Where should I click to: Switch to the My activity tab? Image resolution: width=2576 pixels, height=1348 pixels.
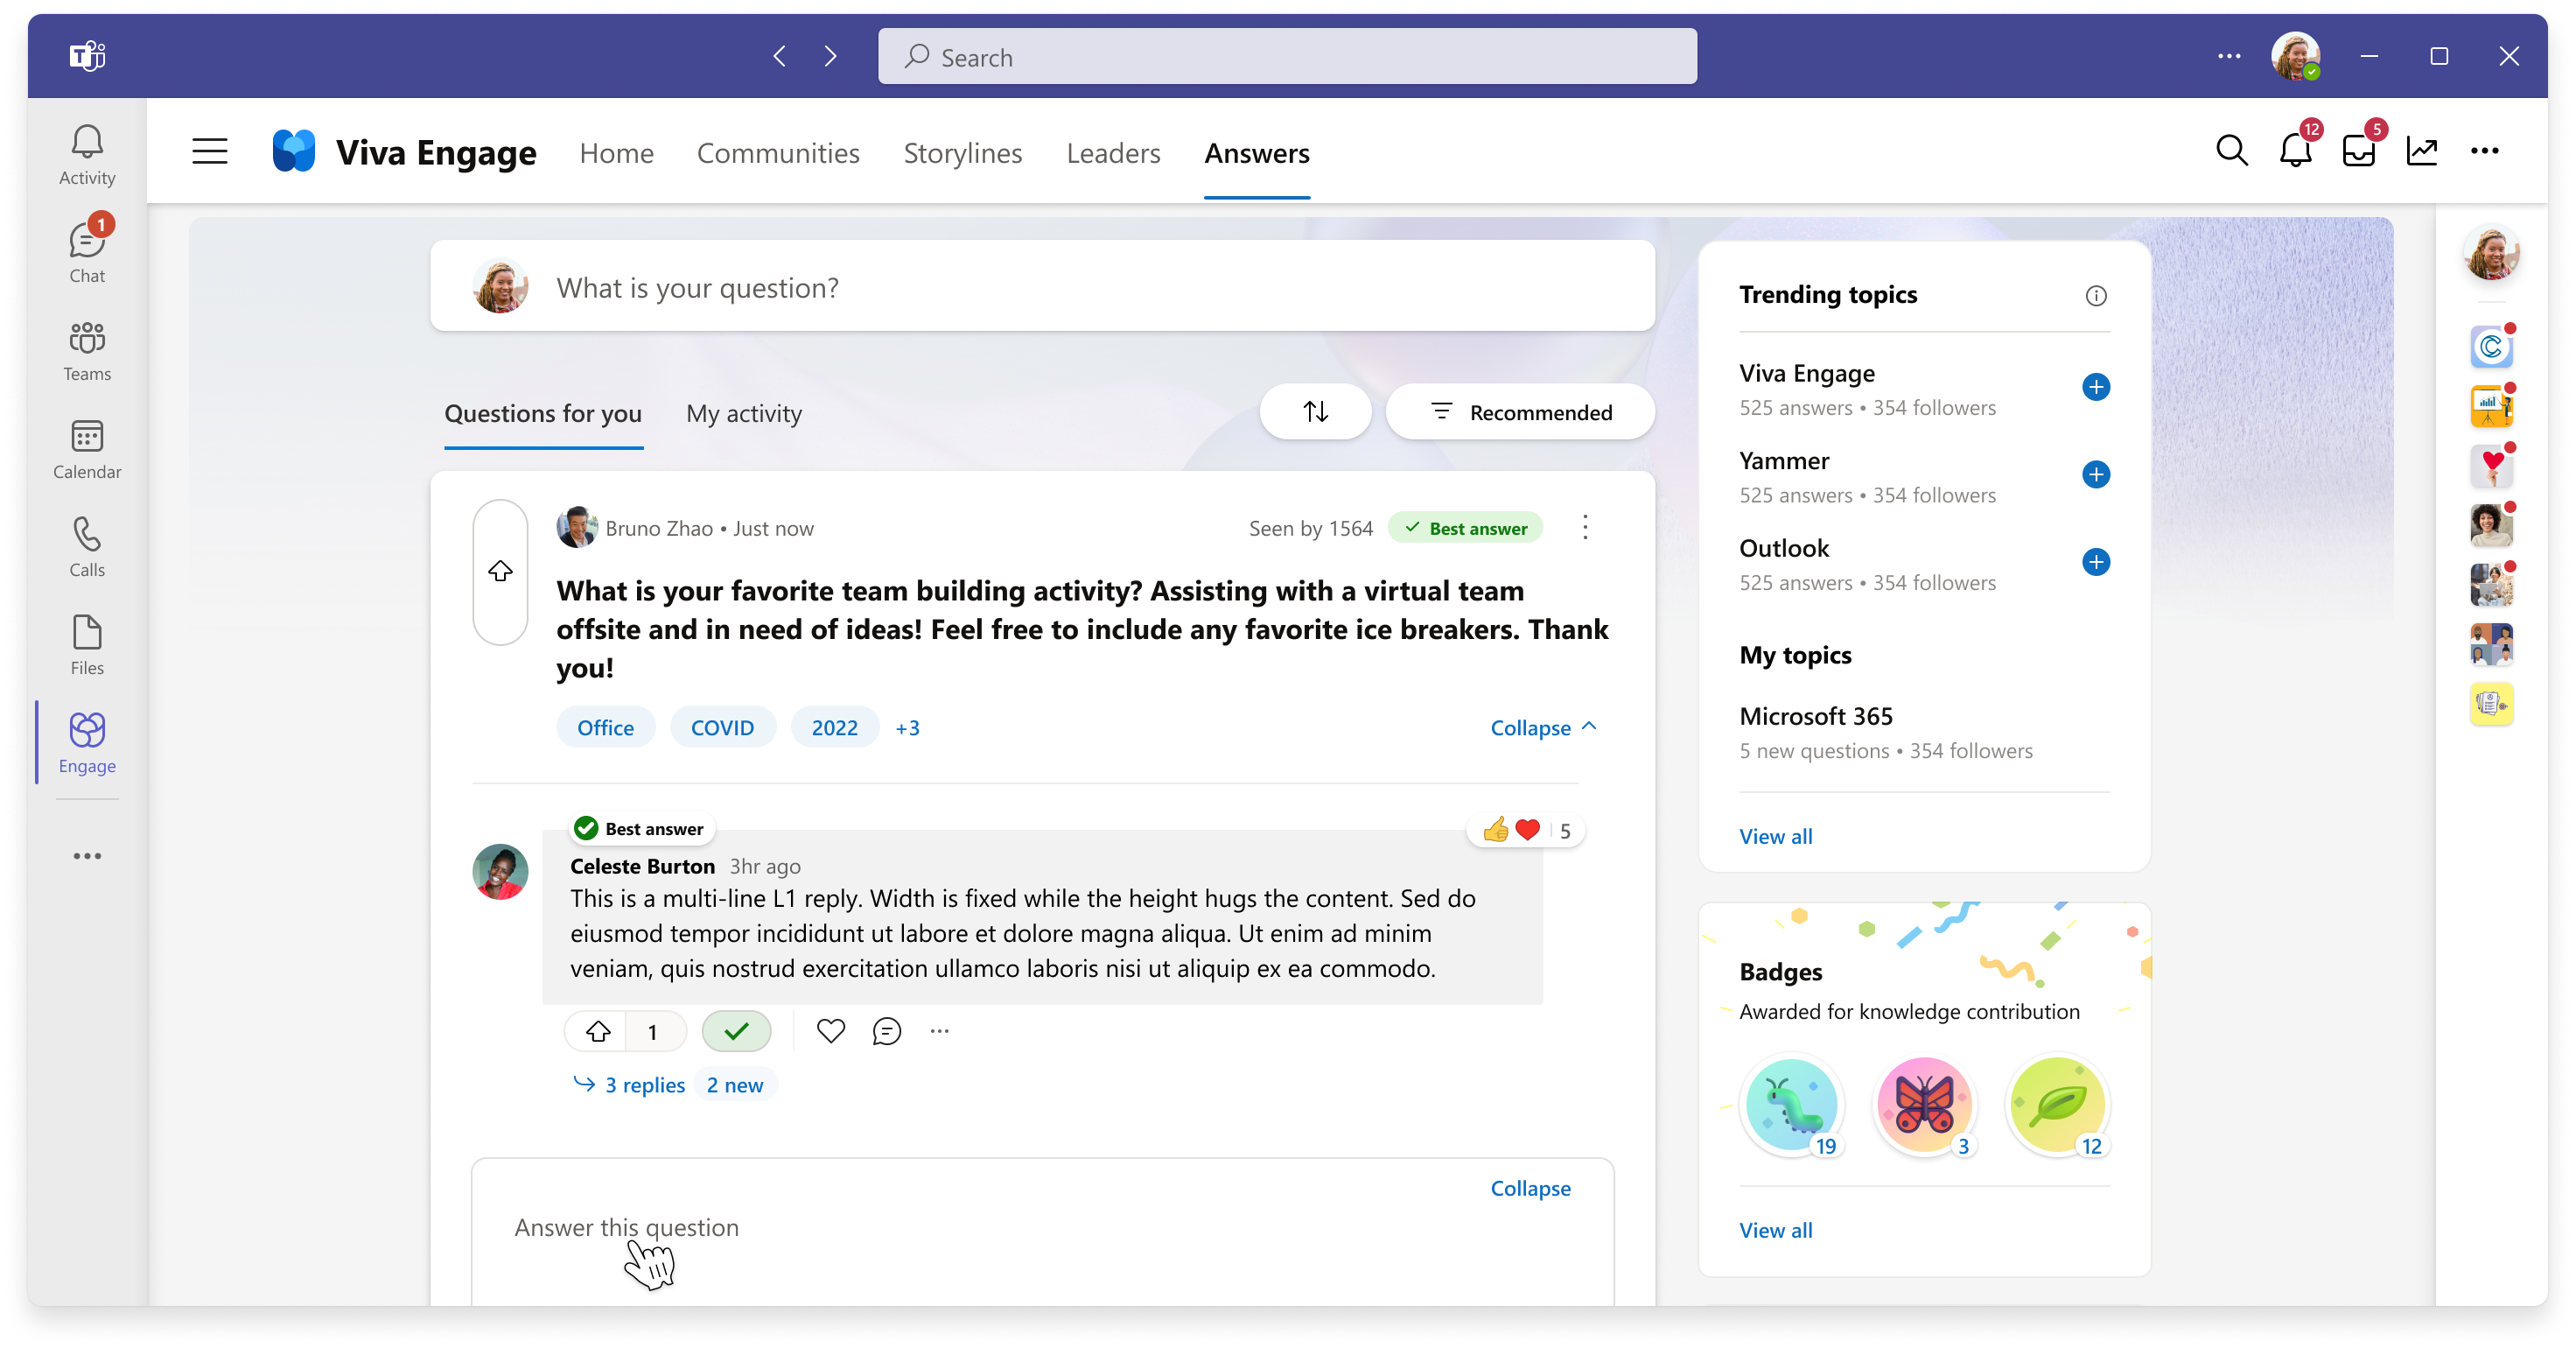tap(743, 412)
